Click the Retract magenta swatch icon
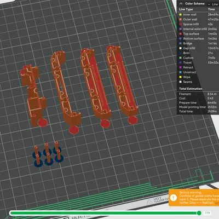Screen dimensions: 219x219 (x=181, y=67)
